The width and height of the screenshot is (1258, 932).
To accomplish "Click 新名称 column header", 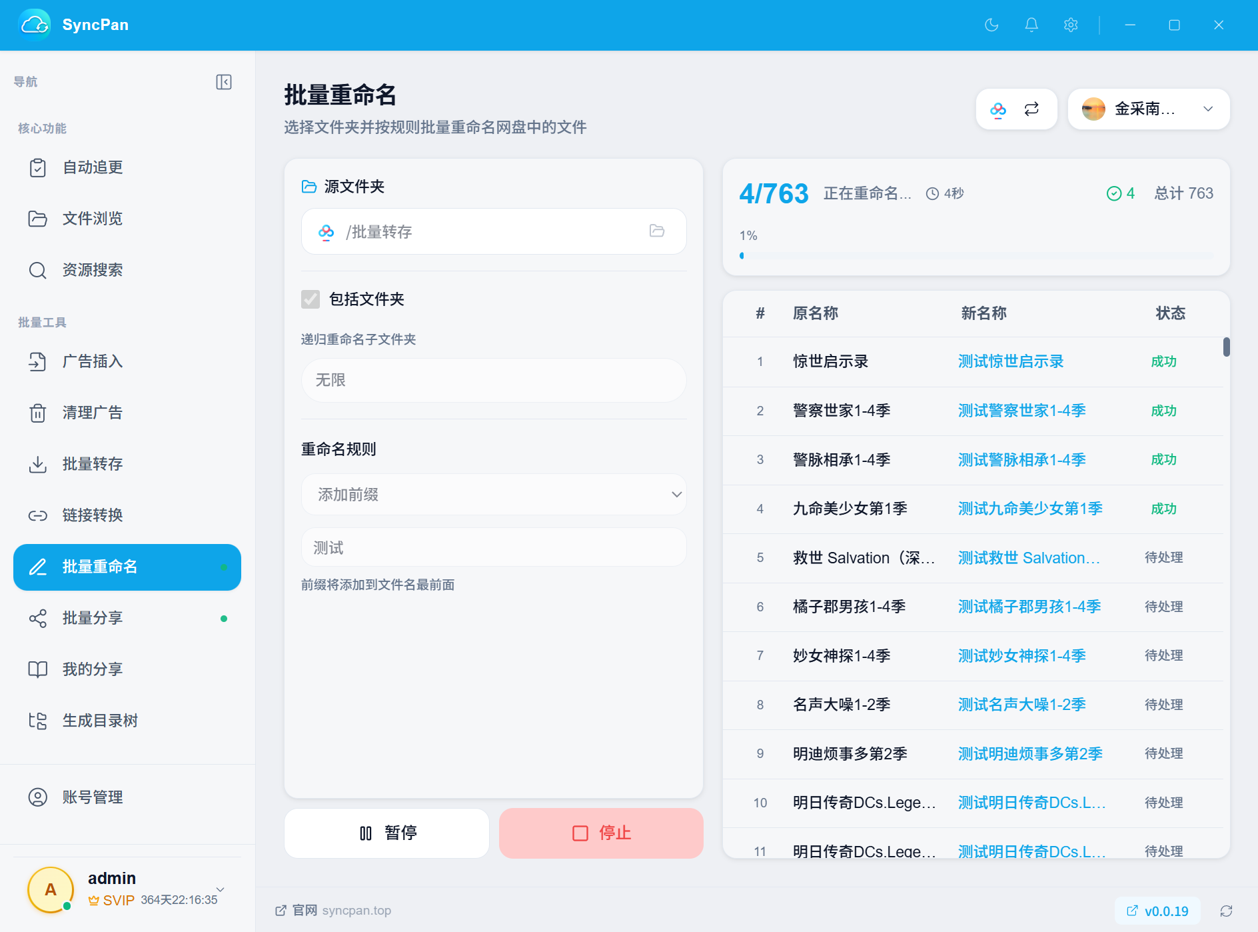I will pyautogui.click(x=983, y=313).
